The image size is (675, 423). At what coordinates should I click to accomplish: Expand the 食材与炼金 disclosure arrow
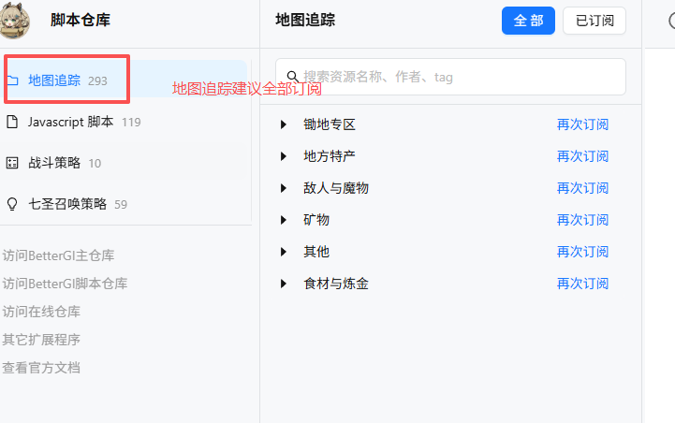pyautogui.click(x=284, y=284)
